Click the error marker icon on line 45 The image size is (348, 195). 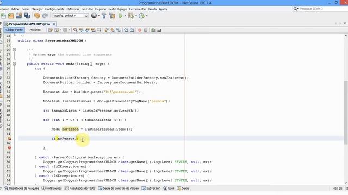9,139
